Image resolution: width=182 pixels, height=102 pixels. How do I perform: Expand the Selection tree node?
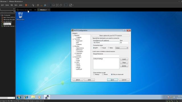pyautogui.click(x=75, y=54)
